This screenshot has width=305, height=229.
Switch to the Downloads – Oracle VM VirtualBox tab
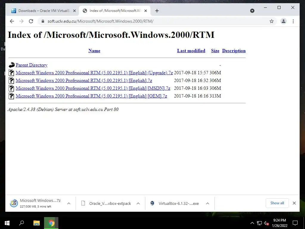point(43,11)
